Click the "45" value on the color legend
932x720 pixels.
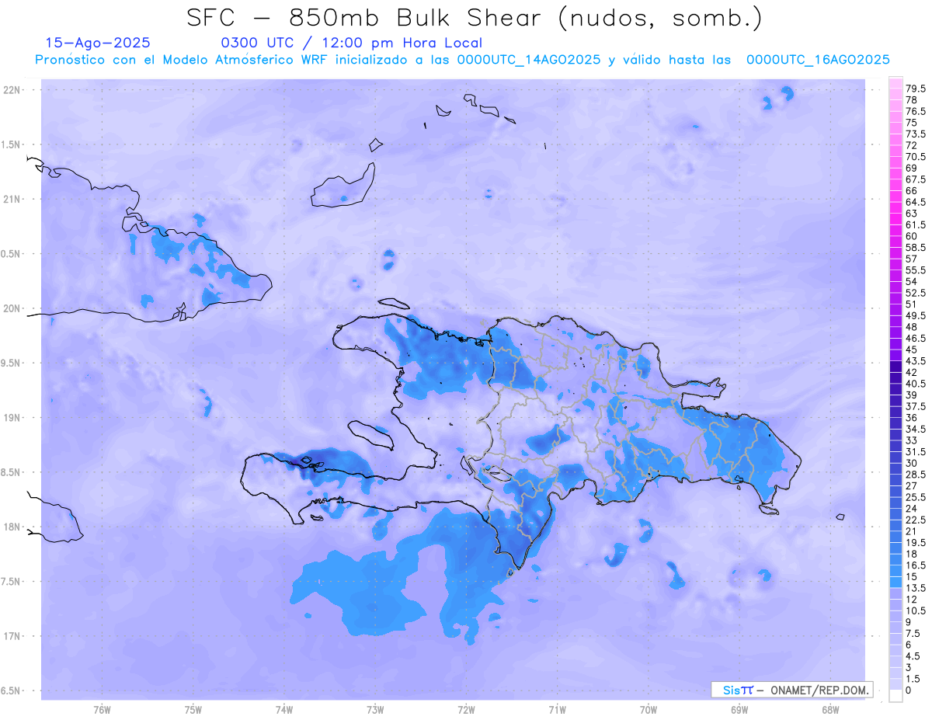click(911, 350)
